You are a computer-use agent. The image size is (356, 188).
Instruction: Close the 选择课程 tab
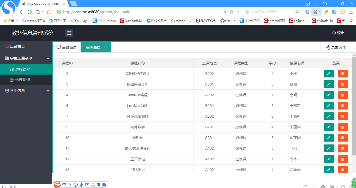click(x=105, y=47)
